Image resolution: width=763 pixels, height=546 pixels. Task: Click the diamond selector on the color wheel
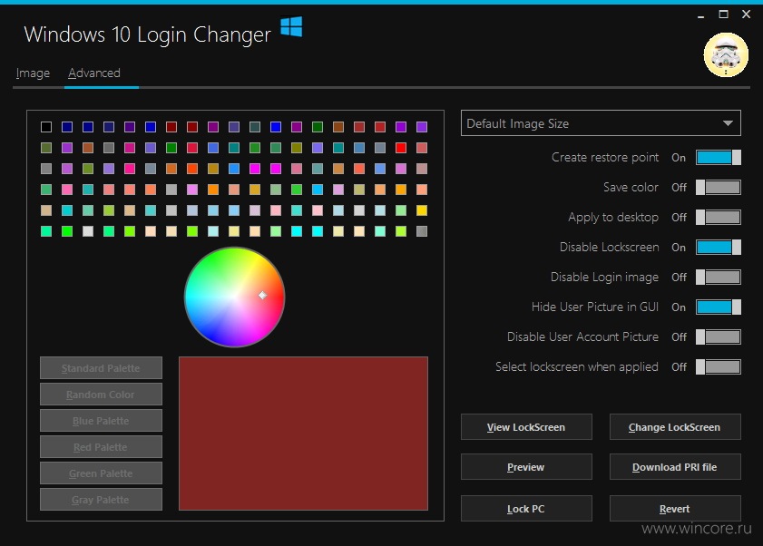(x=263, y=295)
